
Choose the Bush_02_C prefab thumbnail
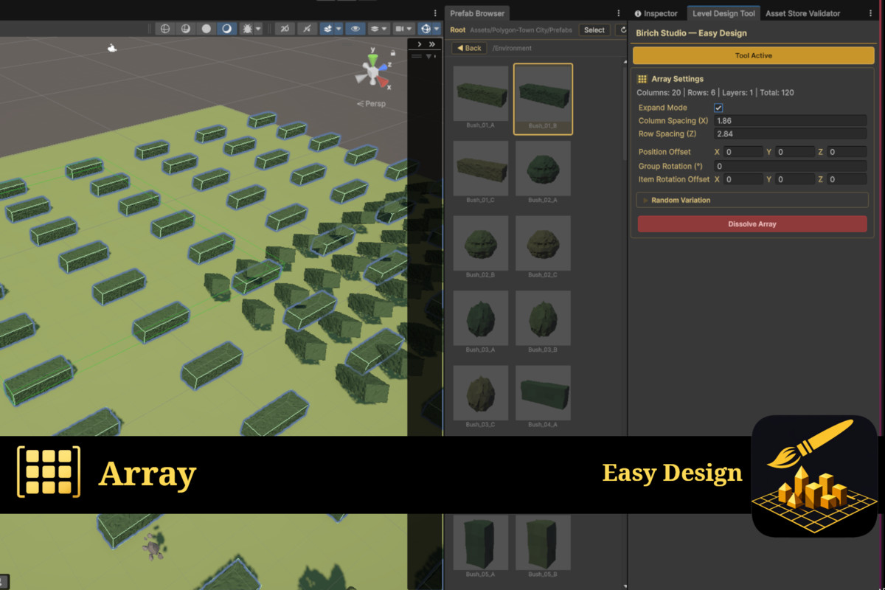pos(544,243)
